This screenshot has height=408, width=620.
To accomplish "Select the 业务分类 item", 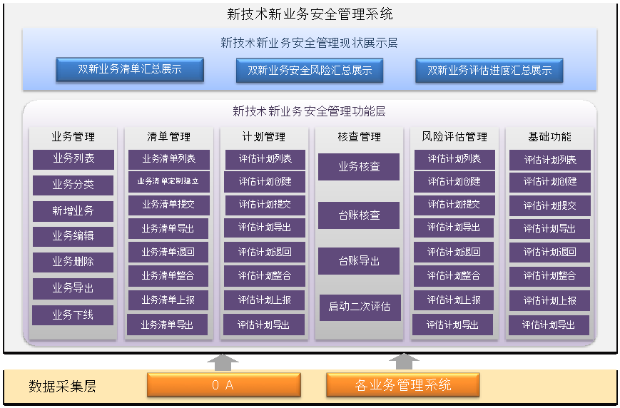I will click(73, 185).
